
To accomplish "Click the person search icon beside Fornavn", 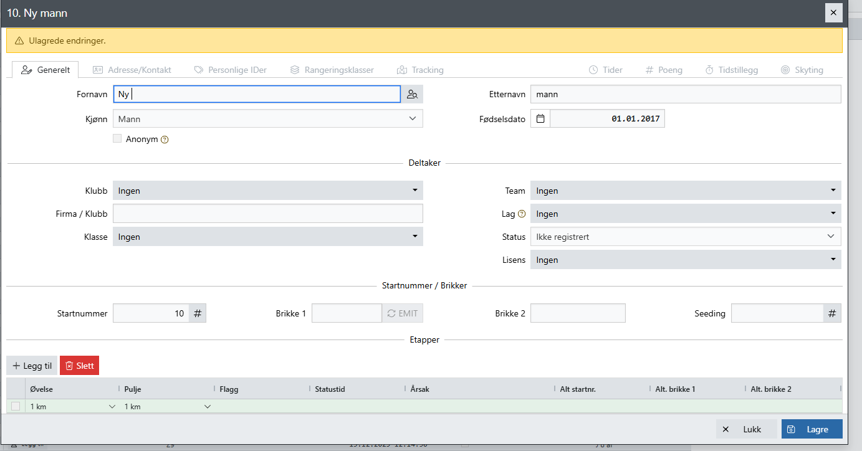I will (x=412, y=94).
